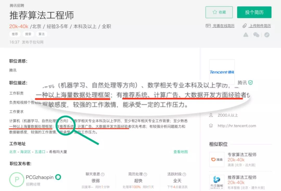Open the 完善在线简历 link
281x191 pixels.
(223, 26)
